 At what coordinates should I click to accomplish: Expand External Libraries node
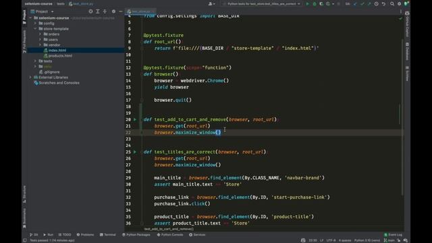30,78
